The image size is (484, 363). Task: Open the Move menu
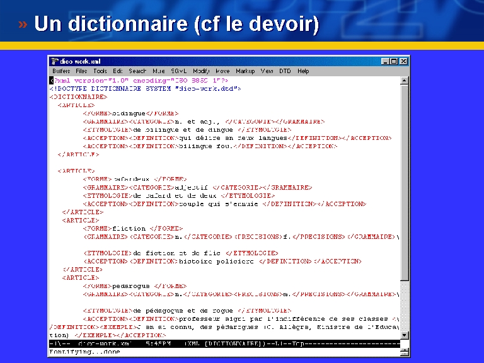(222, 71)
